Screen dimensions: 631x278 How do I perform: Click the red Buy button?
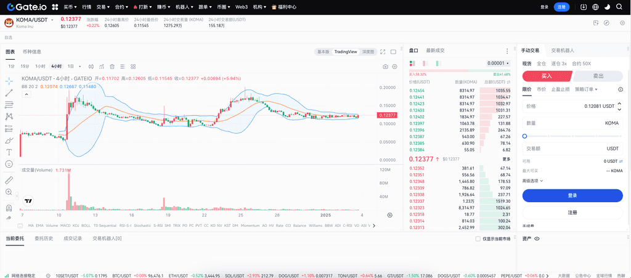(x=547, y=76)
